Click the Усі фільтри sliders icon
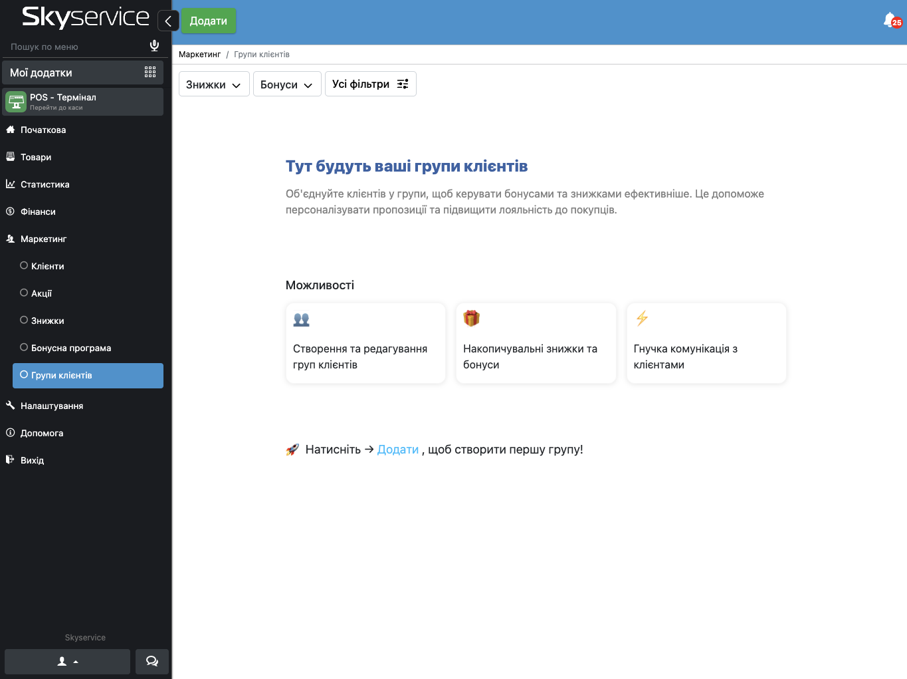Image resolution: width=907 pixels, height=679 pixels. 403,84
